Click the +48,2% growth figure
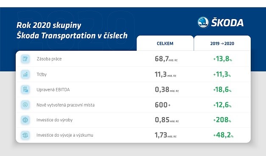The height and width of the screenshot is (156, 266). click(x=223, y=135)
